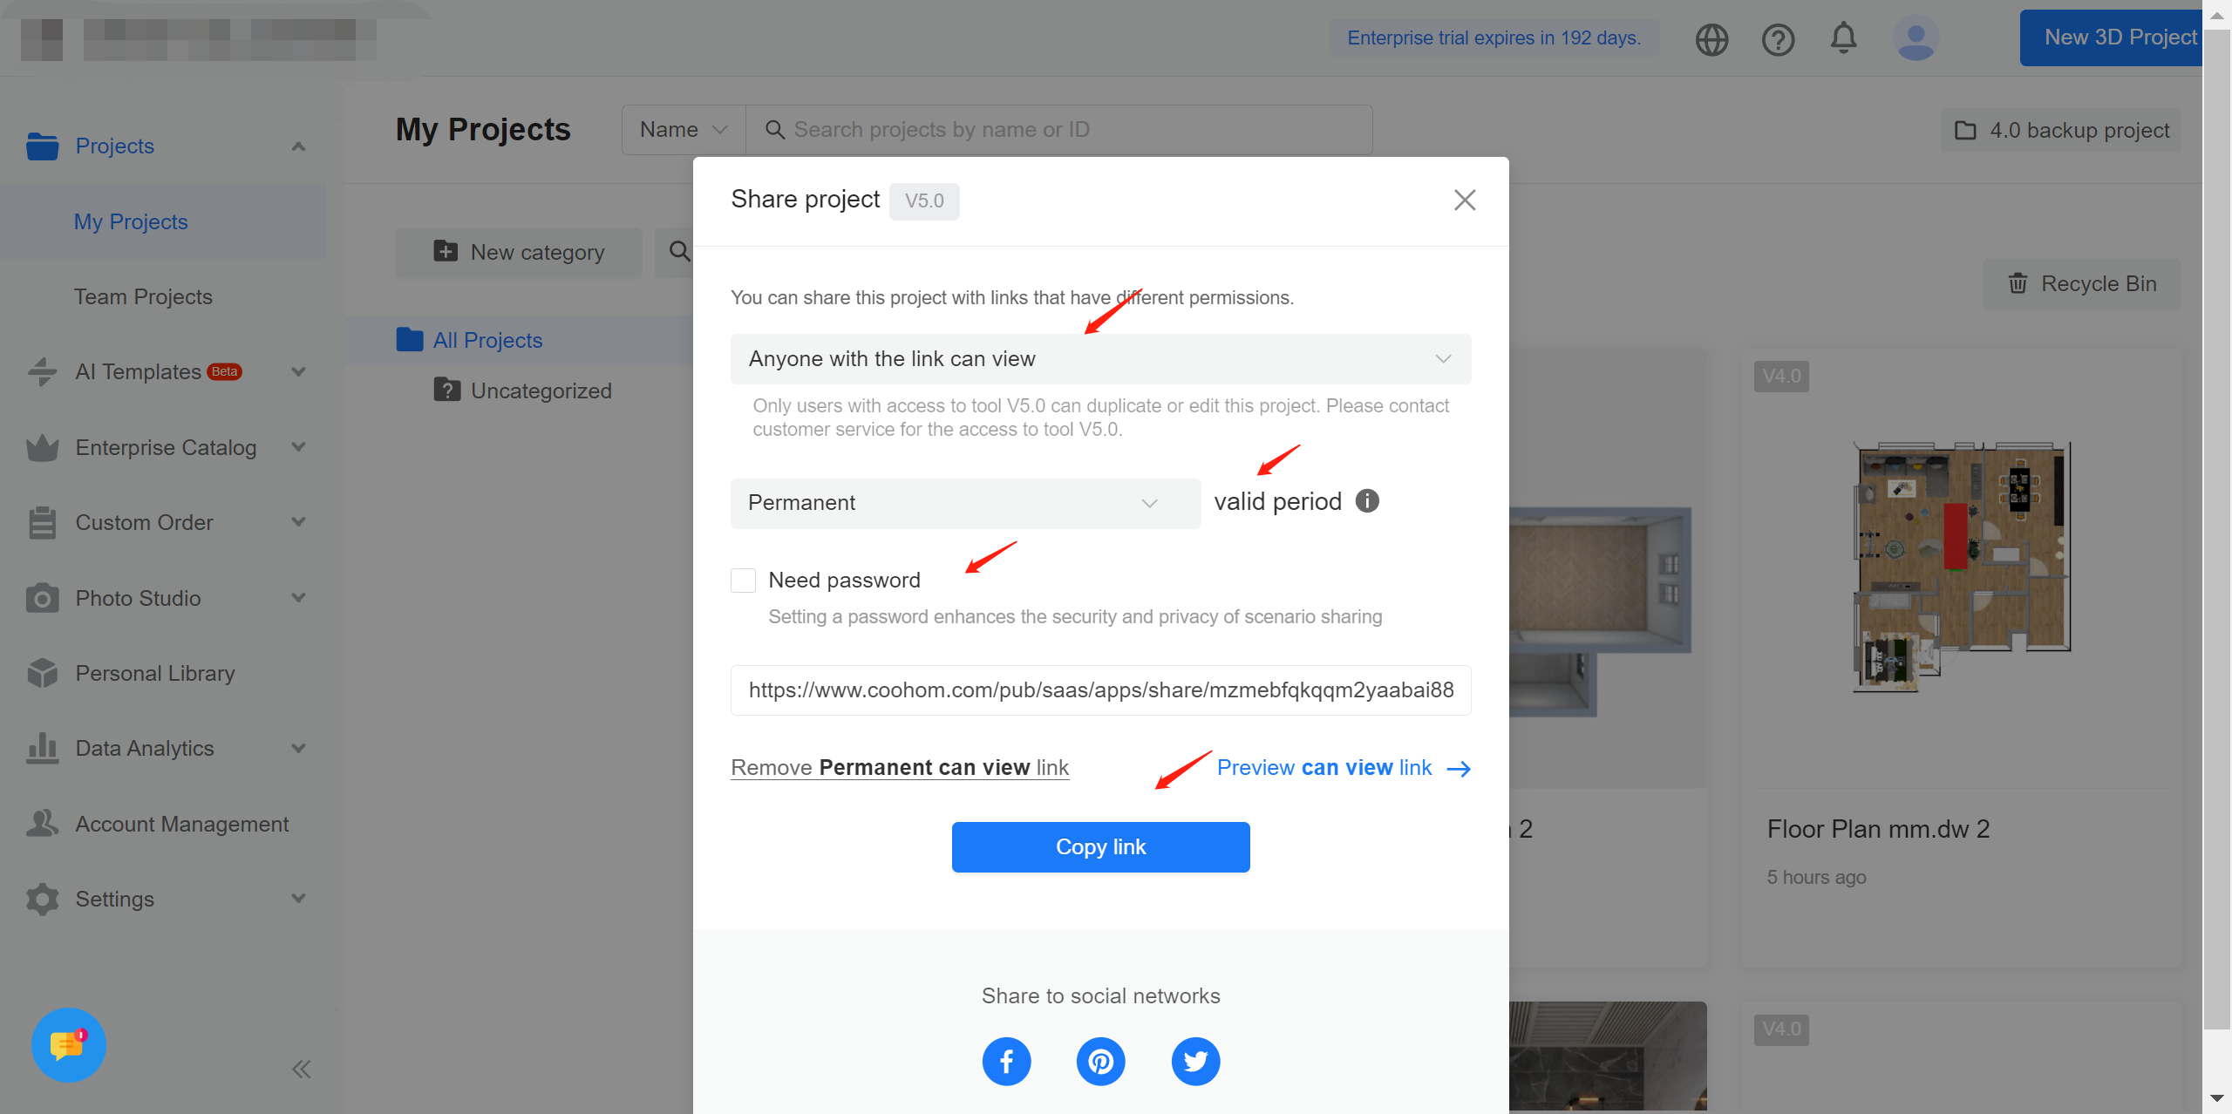Open the chat support bubble
The image size is (2232, 1114).
pos(68,1044)
